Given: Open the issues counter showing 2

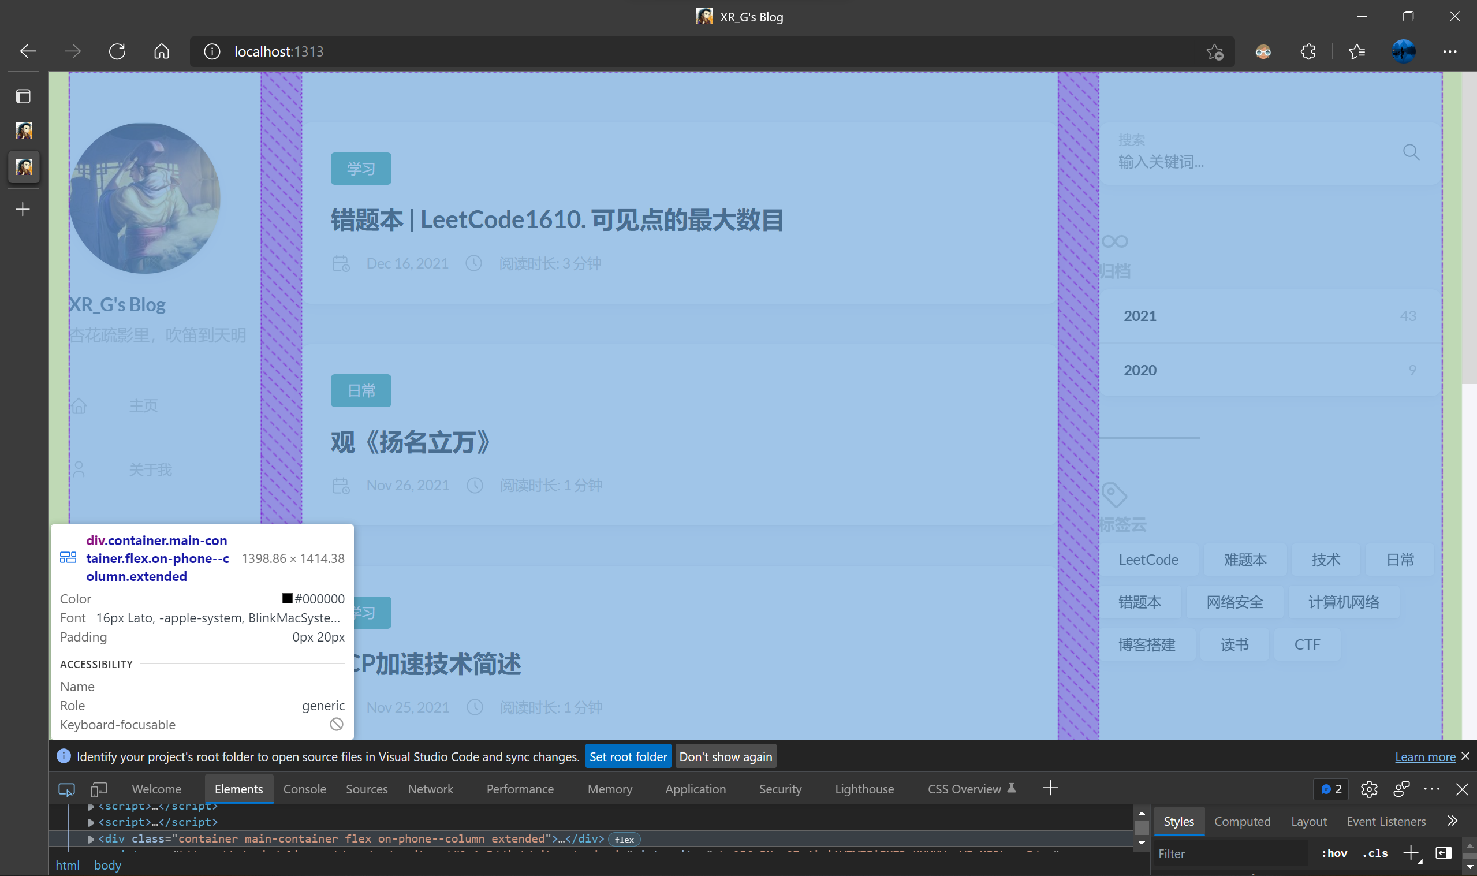Looking at the screenshot, I should 1331,789.
